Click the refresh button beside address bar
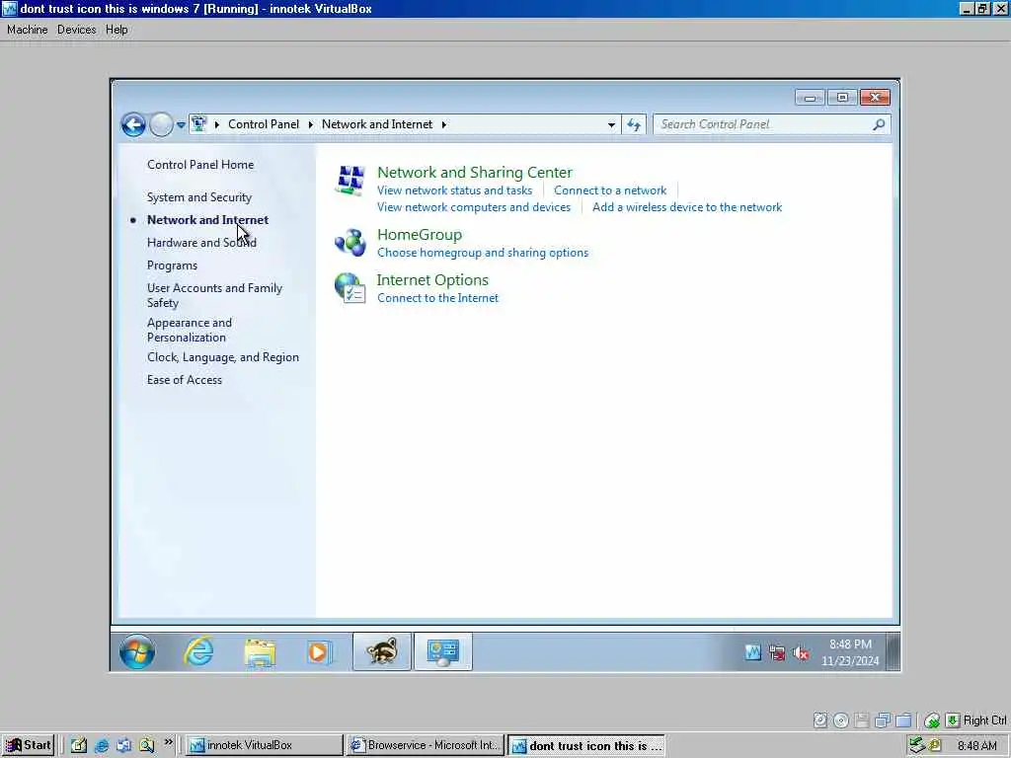 tap(634, 124)
